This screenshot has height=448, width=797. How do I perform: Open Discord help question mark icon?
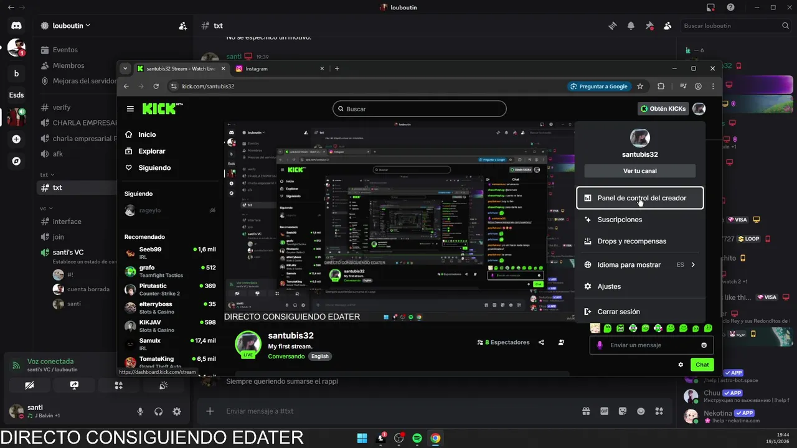coord(730,7)
